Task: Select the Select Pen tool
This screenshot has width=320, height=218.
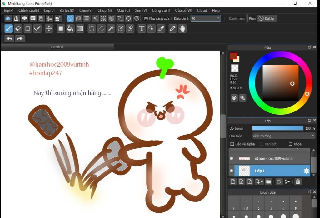Action: (121, 28)
